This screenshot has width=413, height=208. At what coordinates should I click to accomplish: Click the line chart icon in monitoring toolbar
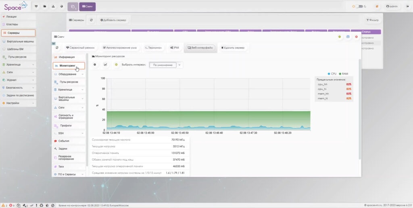[x=106, y=64]
